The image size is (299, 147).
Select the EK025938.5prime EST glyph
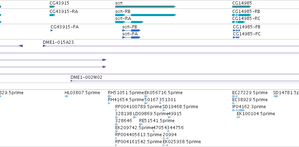165,145
